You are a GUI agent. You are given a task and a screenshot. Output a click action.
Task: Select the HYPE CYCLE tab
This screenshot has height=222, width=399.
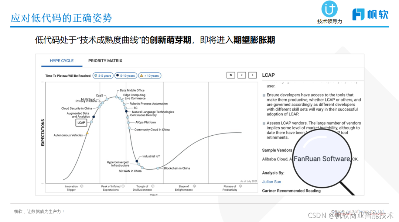pos(62,61)
